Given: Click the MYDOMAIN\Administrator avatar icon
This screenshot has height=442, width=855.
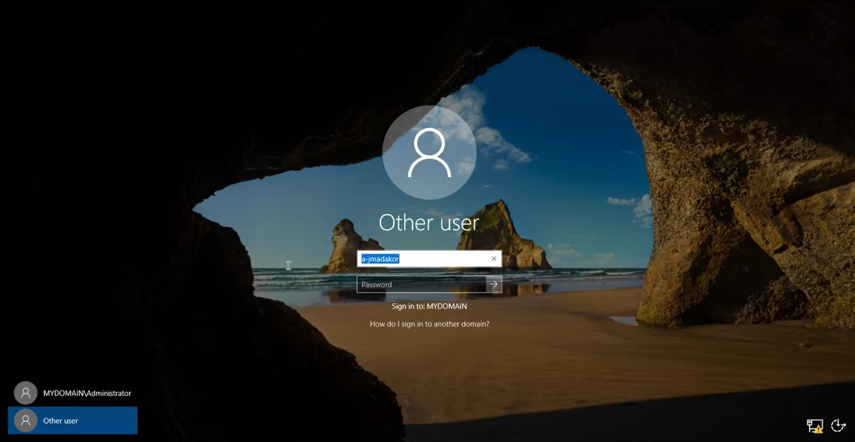Looking at the screenshot, I should coord(26,393).
